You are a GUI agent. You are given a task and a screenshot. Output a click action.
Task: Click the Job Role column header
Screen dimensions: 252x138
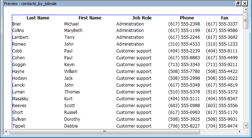(142, 18)
